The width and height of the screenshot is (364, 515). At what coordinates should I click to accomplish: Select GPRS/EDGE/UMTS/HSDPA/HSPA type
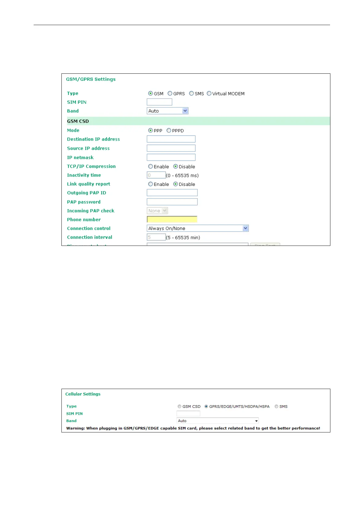click(x=206, y=406)
